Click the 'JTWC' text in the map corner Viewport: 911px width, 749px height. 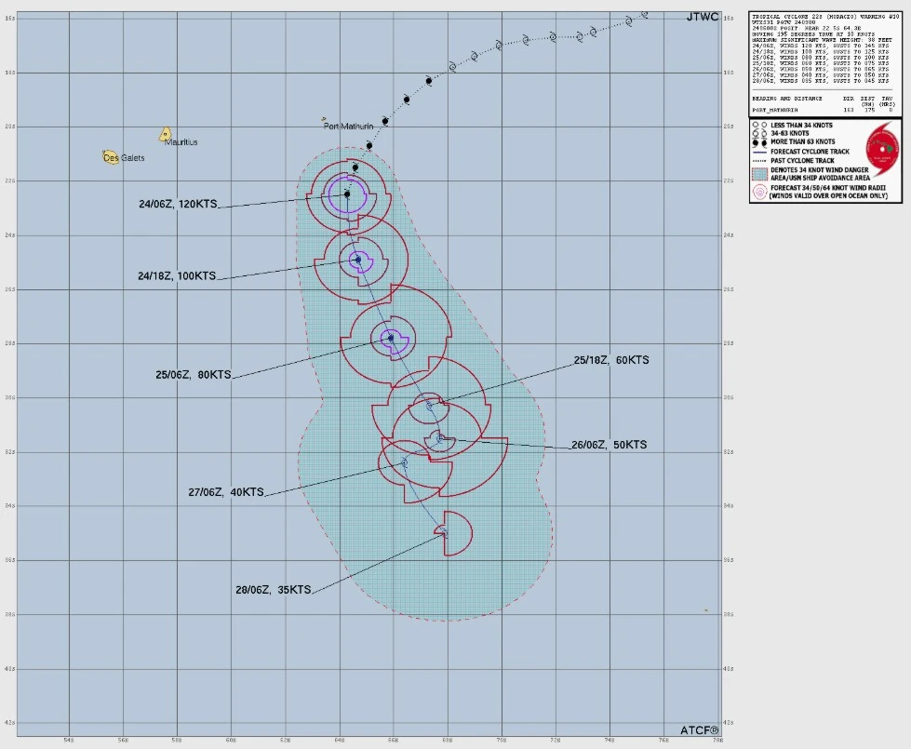click(703, 17)
